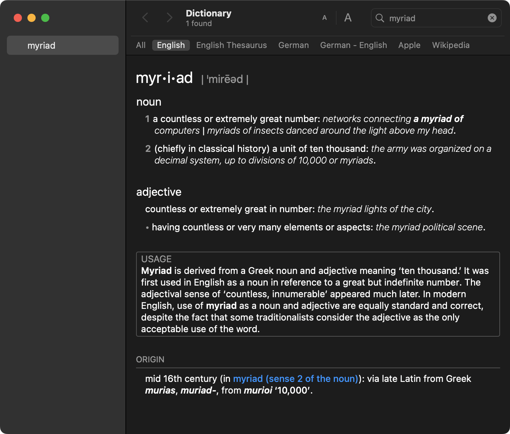The height and width of the screenshot is (434, 510).
Task: Click the green full screen button
Action: point(45,18)
